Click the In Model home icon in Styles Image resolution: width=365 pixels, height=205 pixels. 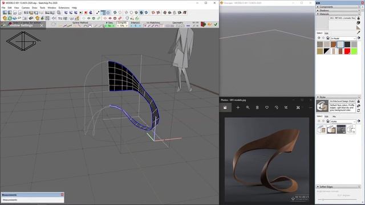[x=328, y=121]
